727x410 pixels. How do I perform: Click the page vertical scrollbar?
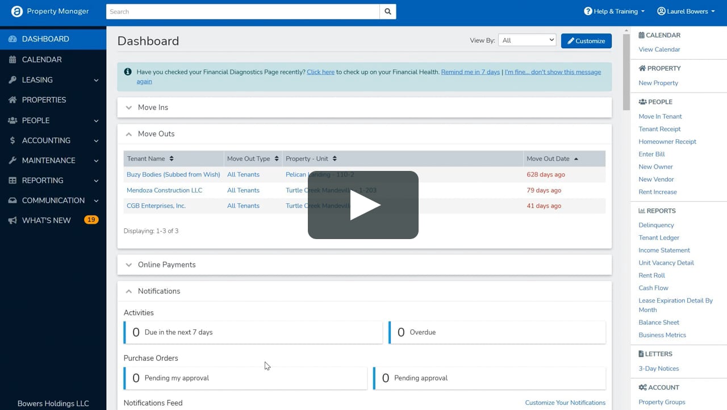[626, 72]
